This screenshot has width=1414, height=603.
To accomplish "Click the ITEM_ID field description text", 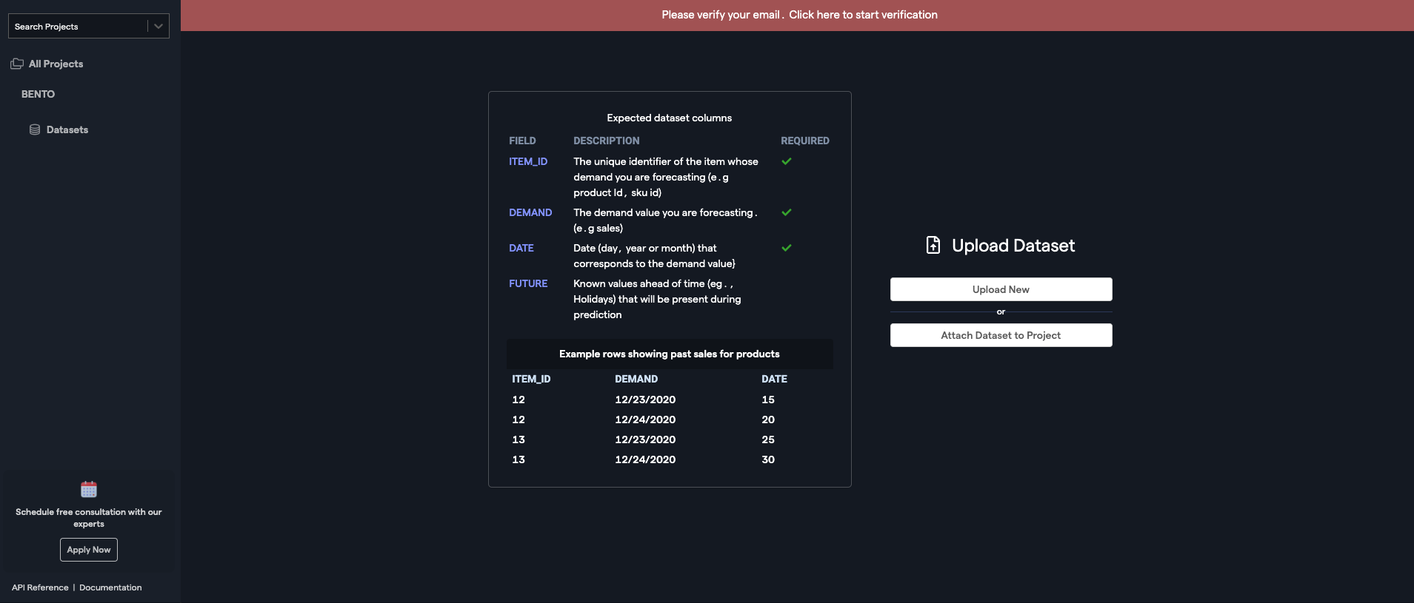I will 666,177.
